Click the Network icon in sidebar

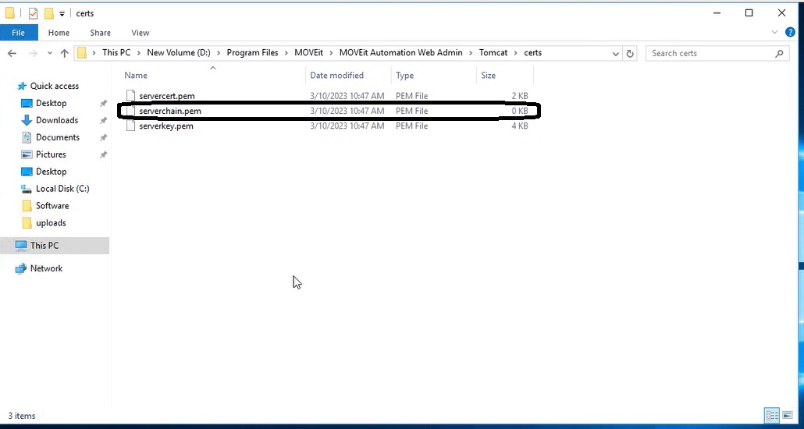pos(21,268)
